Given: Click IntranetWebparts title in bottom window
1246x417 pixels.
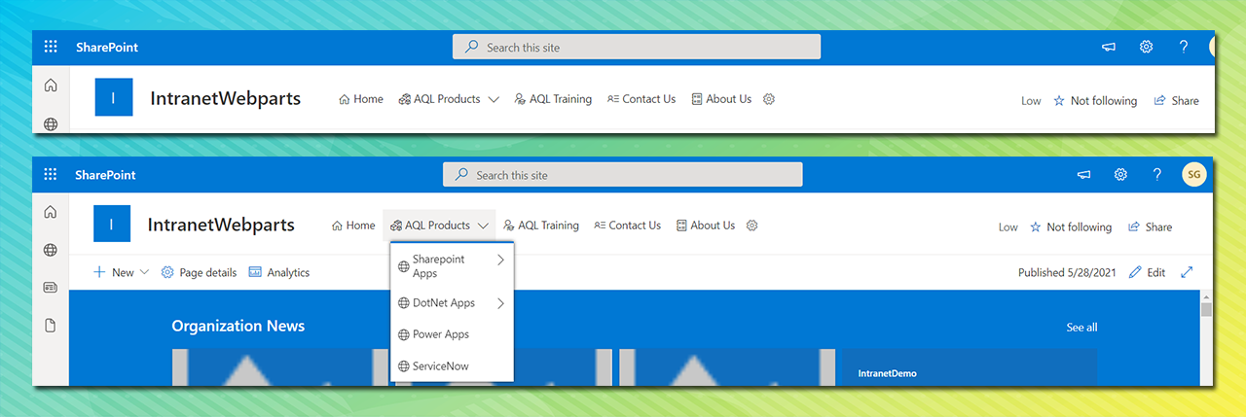Looking at the screenshot, I should (x=221, y=225).
